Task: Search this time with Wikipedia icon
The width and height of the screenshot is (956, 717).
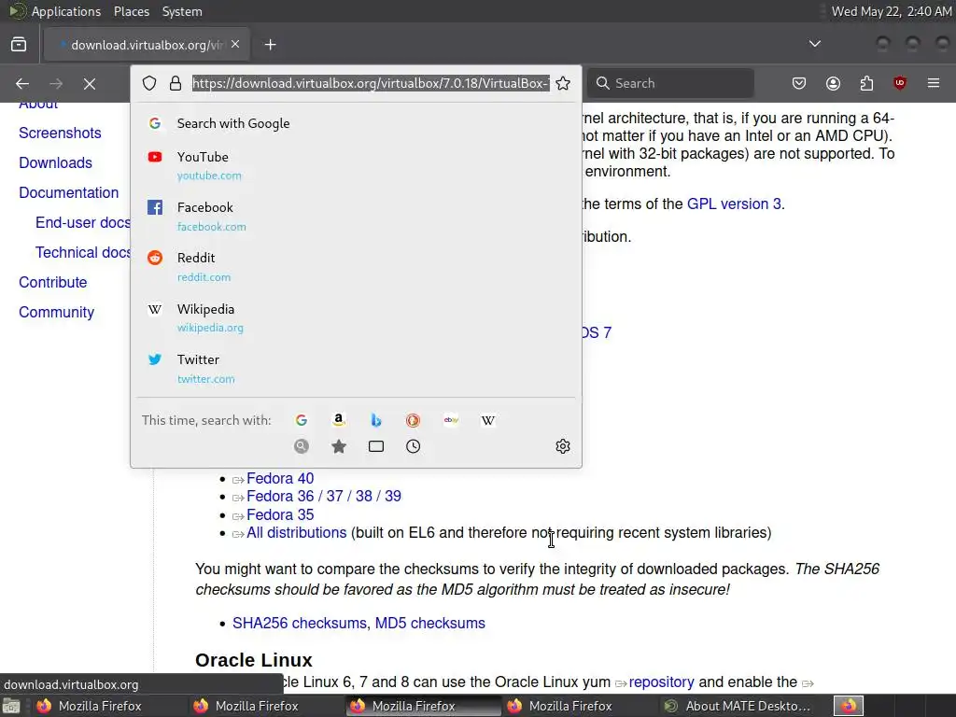Action: 487,420
